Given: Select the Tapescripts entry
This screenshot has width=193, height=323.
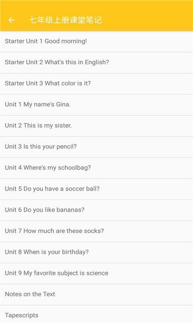Looking at the screenshot, I should coord(96,314).
